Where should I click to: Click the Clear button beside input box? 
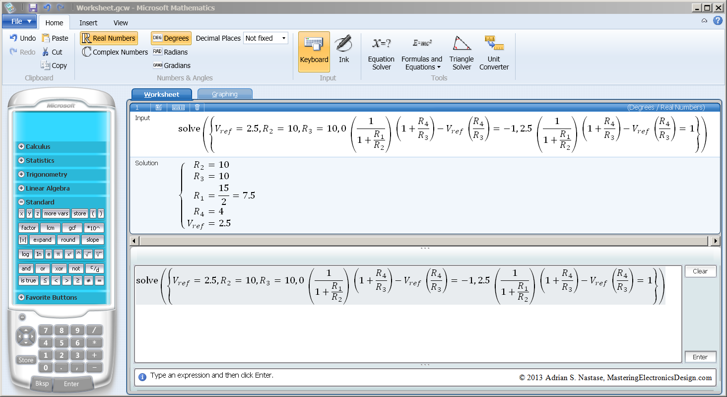click(x=700, y=271)
